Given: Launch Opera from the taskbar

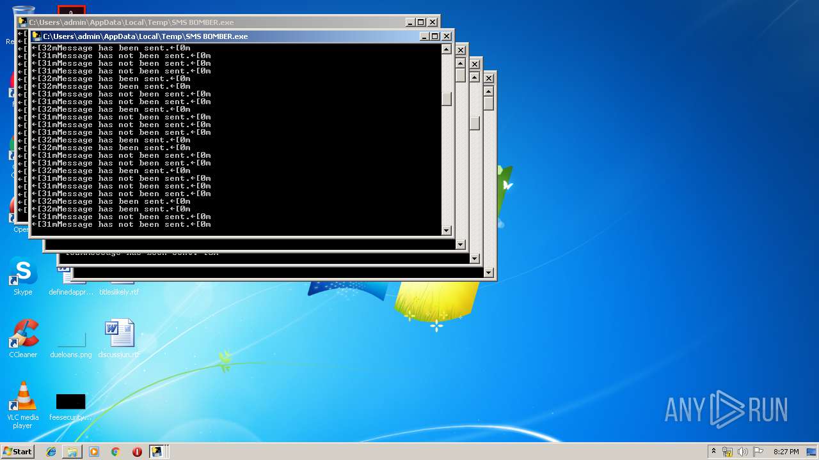Looking at the screenshot, I should coord(137,452).
